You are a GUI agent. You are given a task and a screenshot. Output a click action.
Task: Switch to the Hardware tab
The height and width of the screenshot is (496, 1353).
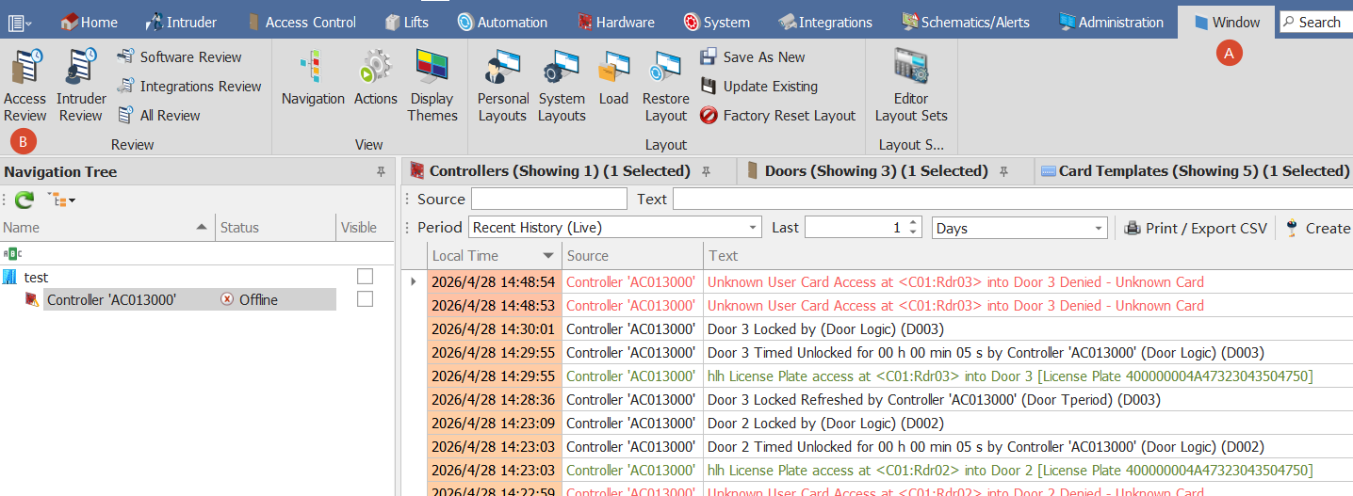(x=616, y=22)
